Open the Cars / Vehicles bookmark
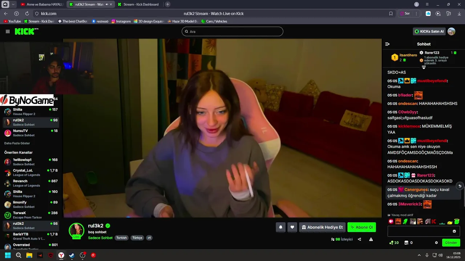Screen dimensions: 465x261 [x=214, y=21]
